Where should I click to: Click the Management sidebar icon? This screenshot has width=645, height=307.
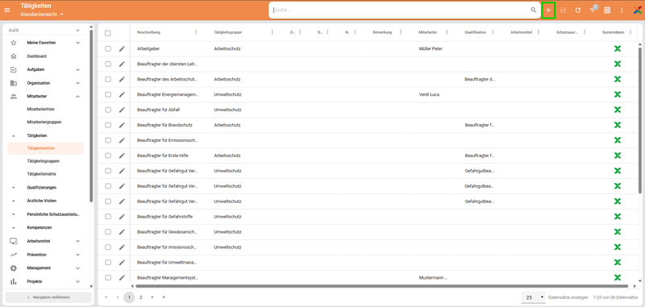(x=14, y=268)
